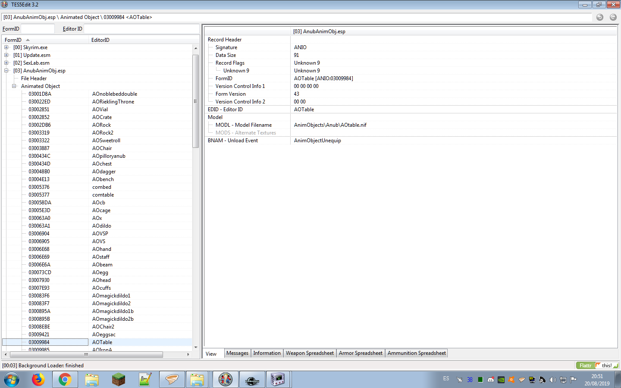Expand the [02] SexLab.esm node
The image size is (621, 388).
(x=6, y=63)
